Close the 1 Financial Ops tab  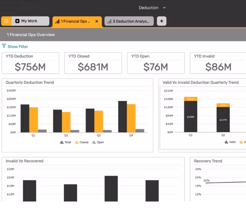coord(97,22)
